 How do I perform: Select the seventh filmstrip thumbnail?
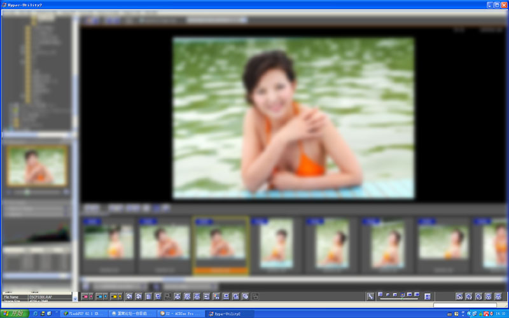pos(443,243)
